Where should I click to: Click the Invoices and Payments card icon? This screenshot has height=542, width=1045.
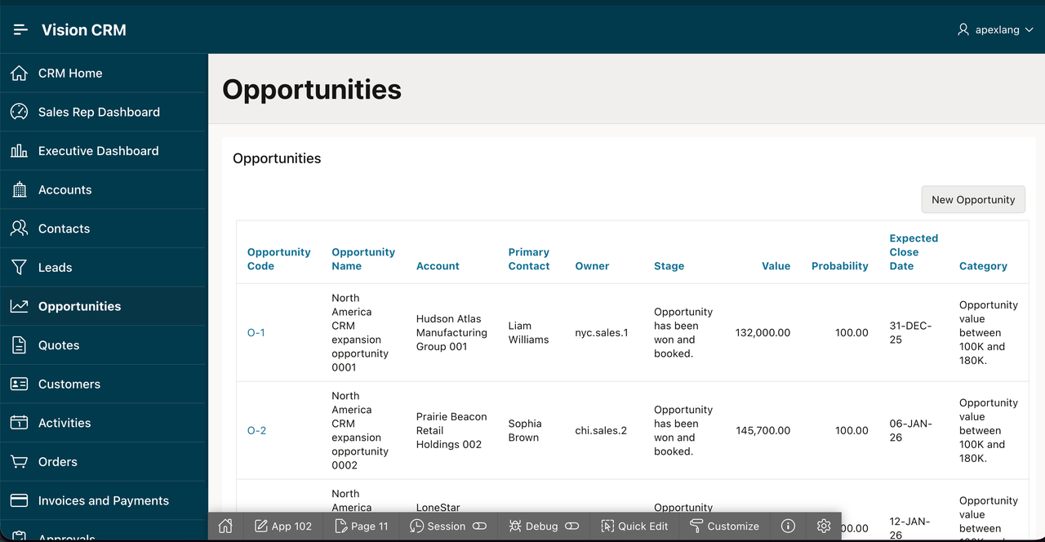[x=19, y=501]
